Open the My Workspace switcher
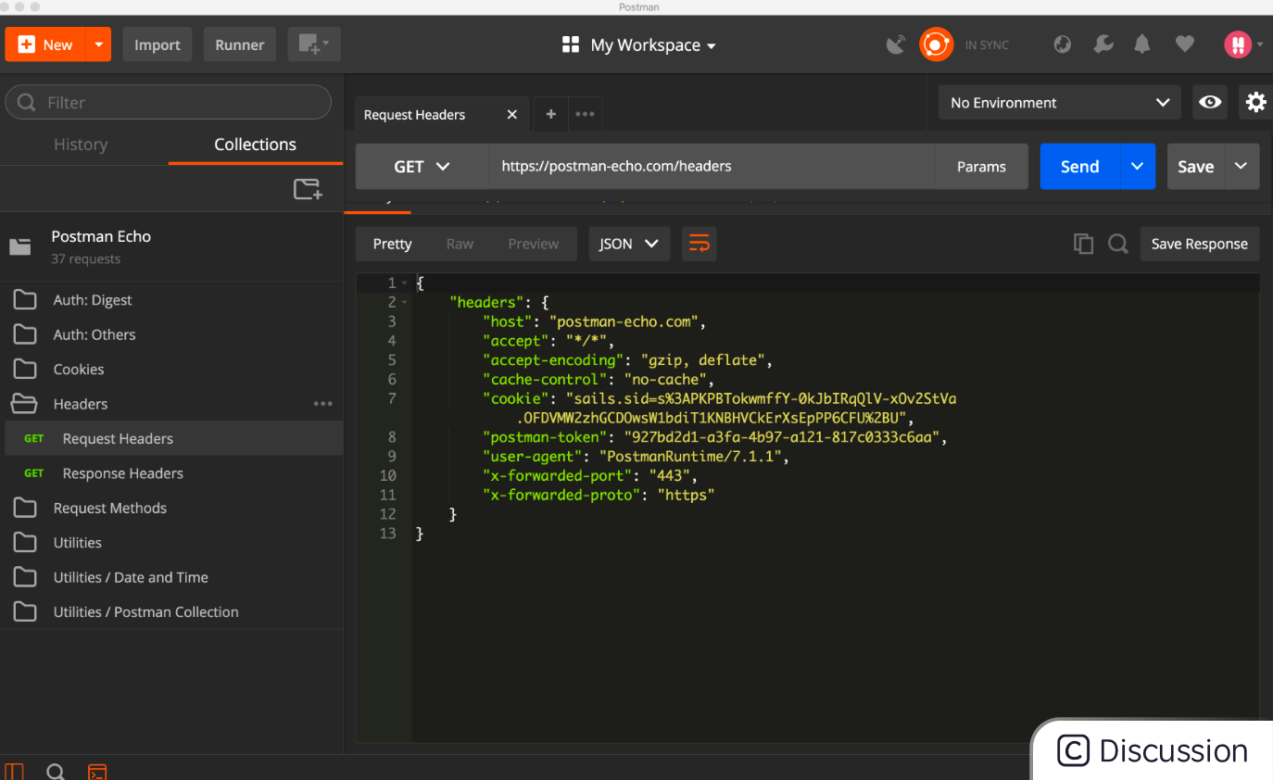 [639, 44]
